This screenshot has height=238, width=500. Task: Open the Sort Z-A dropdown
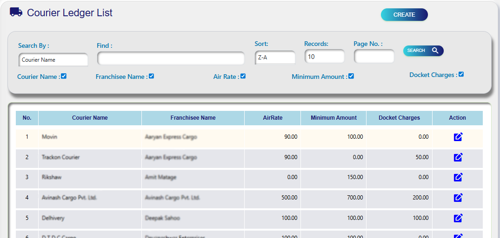(x=275, y=58)
